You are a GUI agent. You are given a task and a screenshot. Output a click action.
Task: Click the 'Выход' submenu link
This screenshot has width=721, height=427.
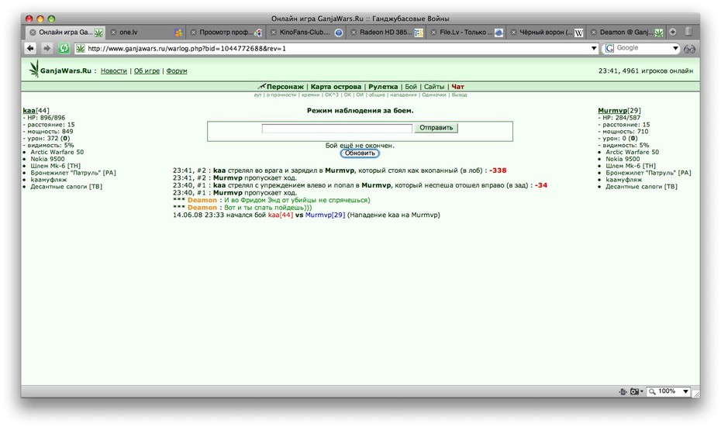[x=459, y=95]
